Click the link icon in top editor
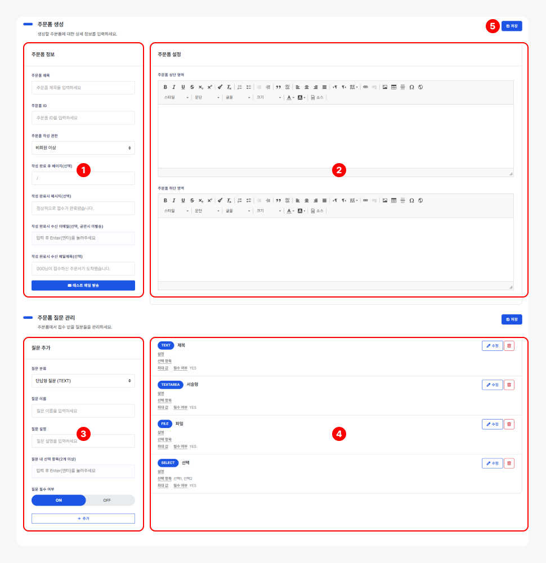Screen dimensions: 546x563 (365, 87)
